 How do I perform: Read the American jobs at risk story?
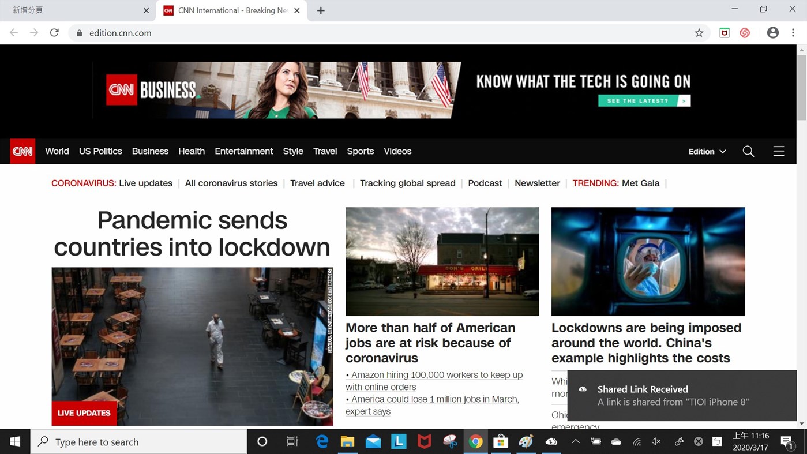pos(430,343)
